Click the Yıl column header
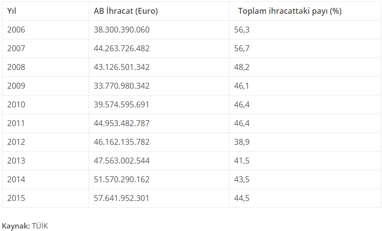Image resolution: width=382 pixels, height=231 pixels. [x=12, y=11]
